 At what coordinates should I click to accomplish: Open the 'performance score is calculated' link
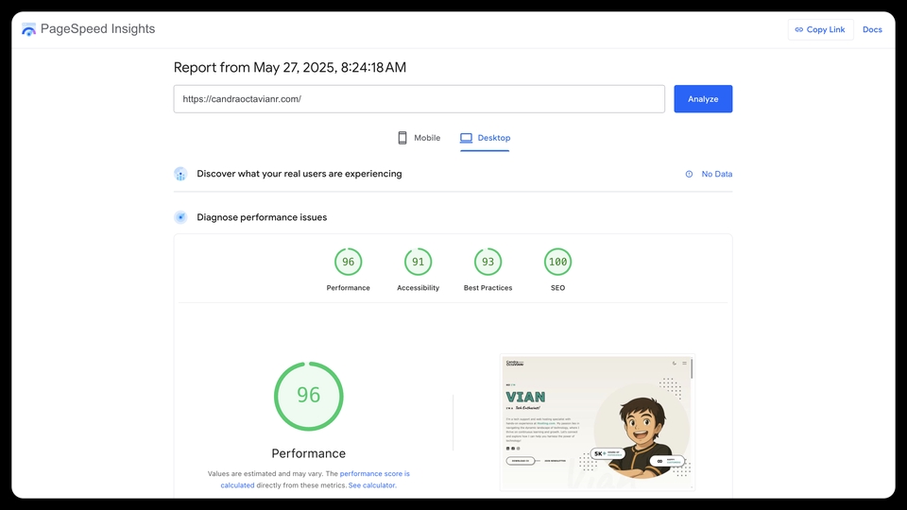(x=374, y=473)
